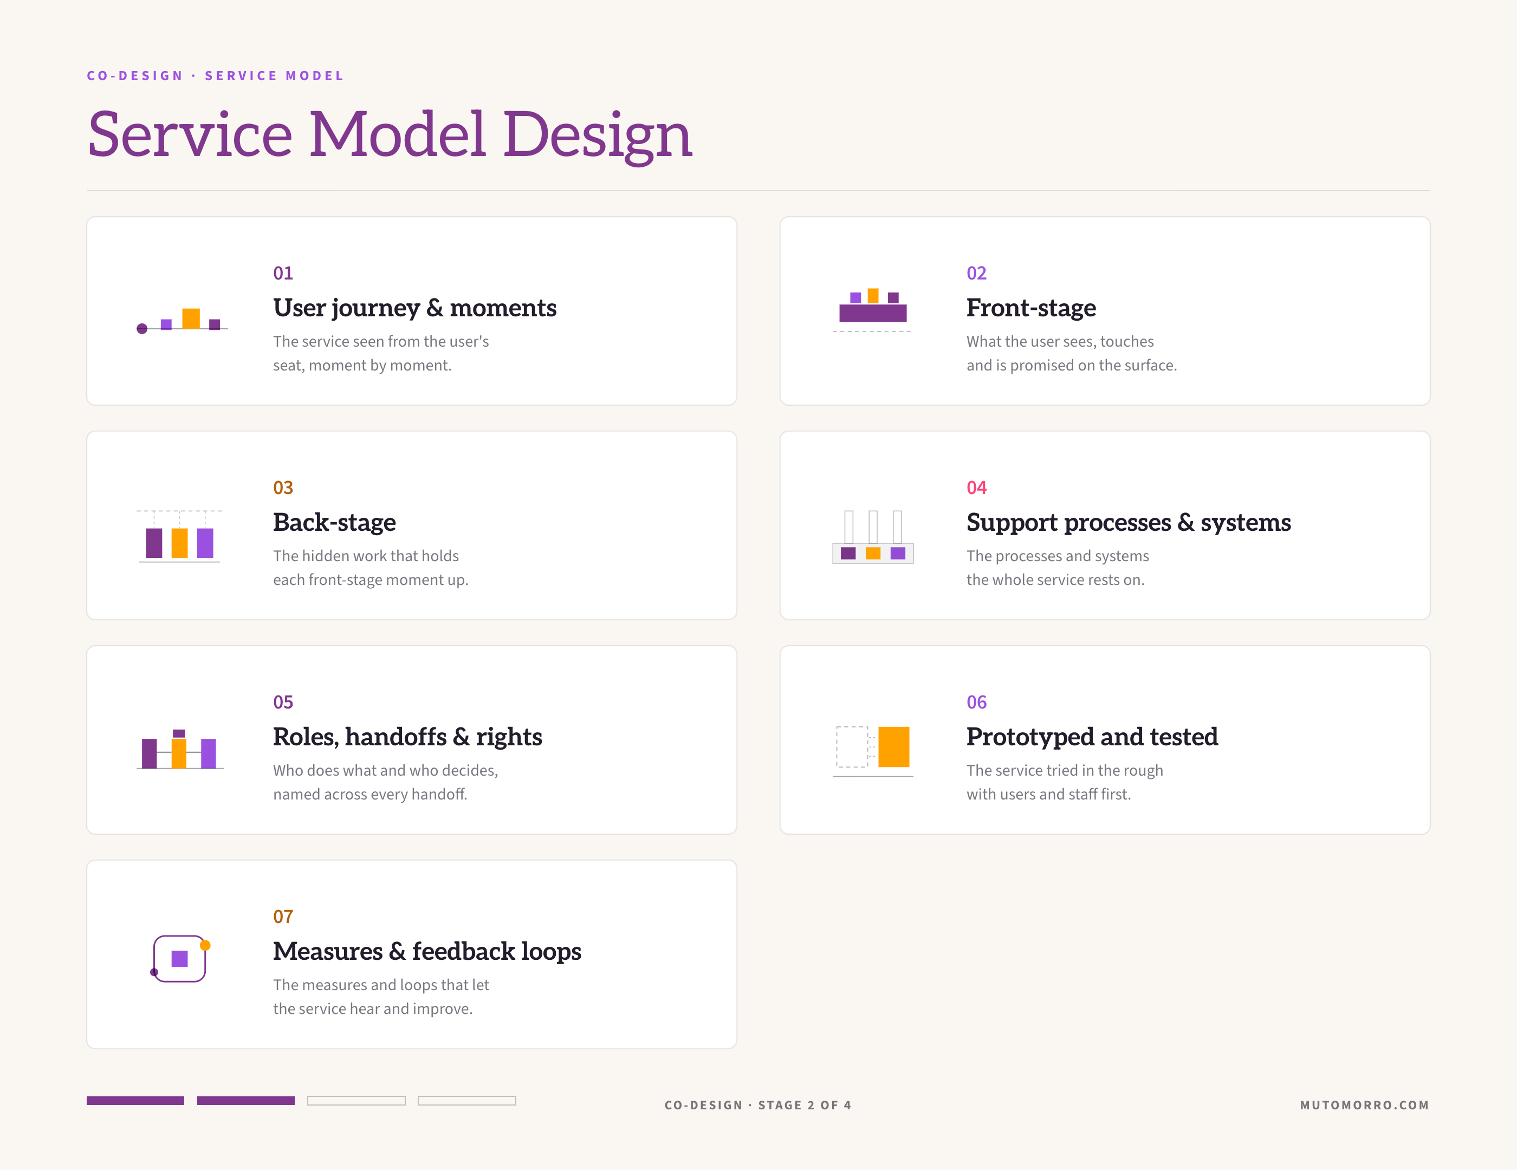The height and width of the screenshot is (1170, 1517).
Task: Click text 'Who does what and who decides,'
Action: 386,771
